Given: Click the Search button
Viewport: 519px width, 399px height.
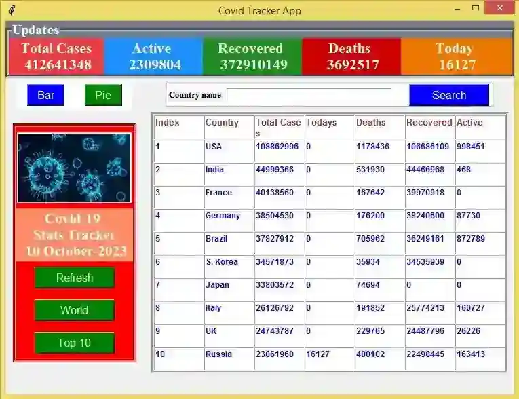Looking at the screenshot, I should (x=449, y=96).
